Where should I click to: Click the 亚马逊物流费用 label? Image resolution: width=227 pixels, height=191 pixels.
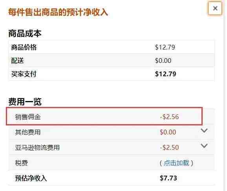tap(37, 147)
